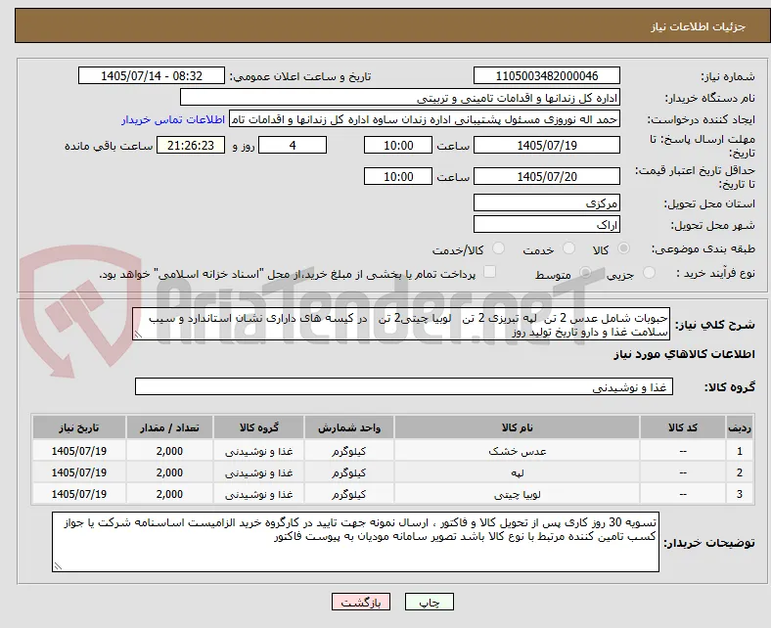Open the اطلاعات تماس خریدار link
This screenshot has width=771, height=628.
point(173,119)
